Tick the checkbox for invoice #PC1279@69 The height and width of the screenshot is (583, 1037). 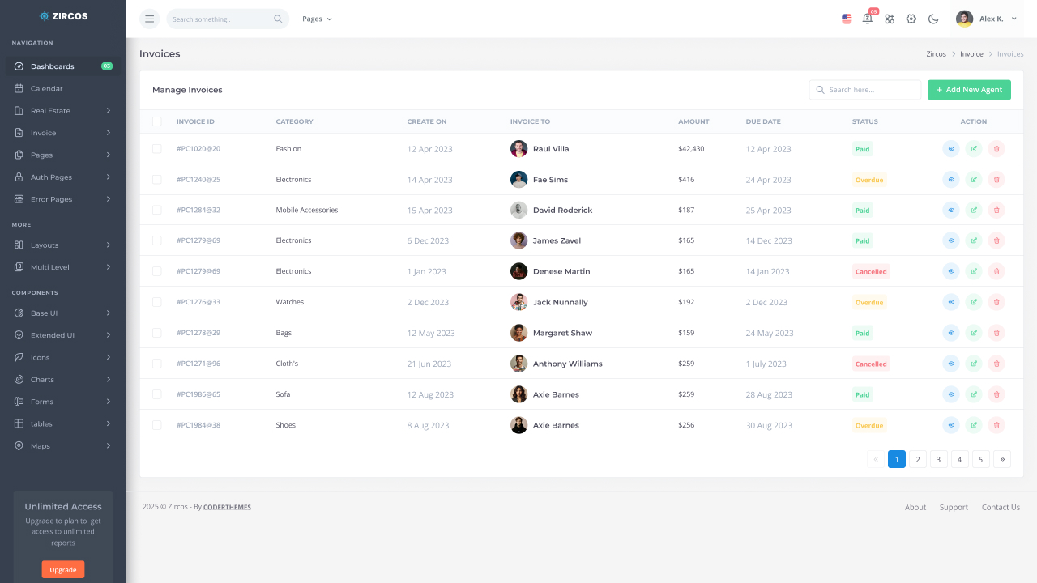coord(156,240)
